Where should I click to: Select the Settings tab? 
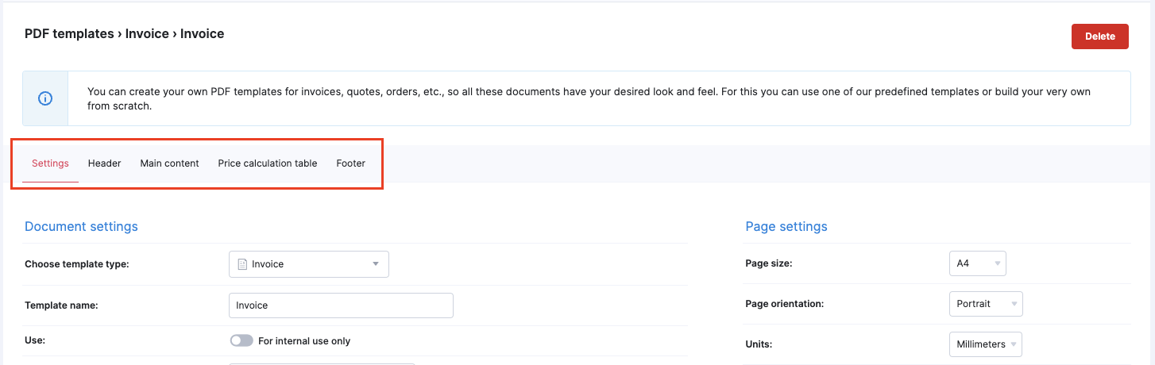(x=50, y=163)
